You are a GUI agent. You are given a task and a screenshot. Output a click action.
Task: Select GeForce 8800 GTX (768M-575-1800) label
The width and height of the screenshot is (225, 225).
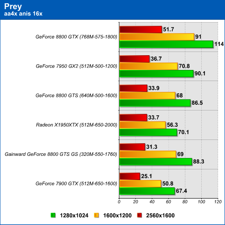coord(76,37)
